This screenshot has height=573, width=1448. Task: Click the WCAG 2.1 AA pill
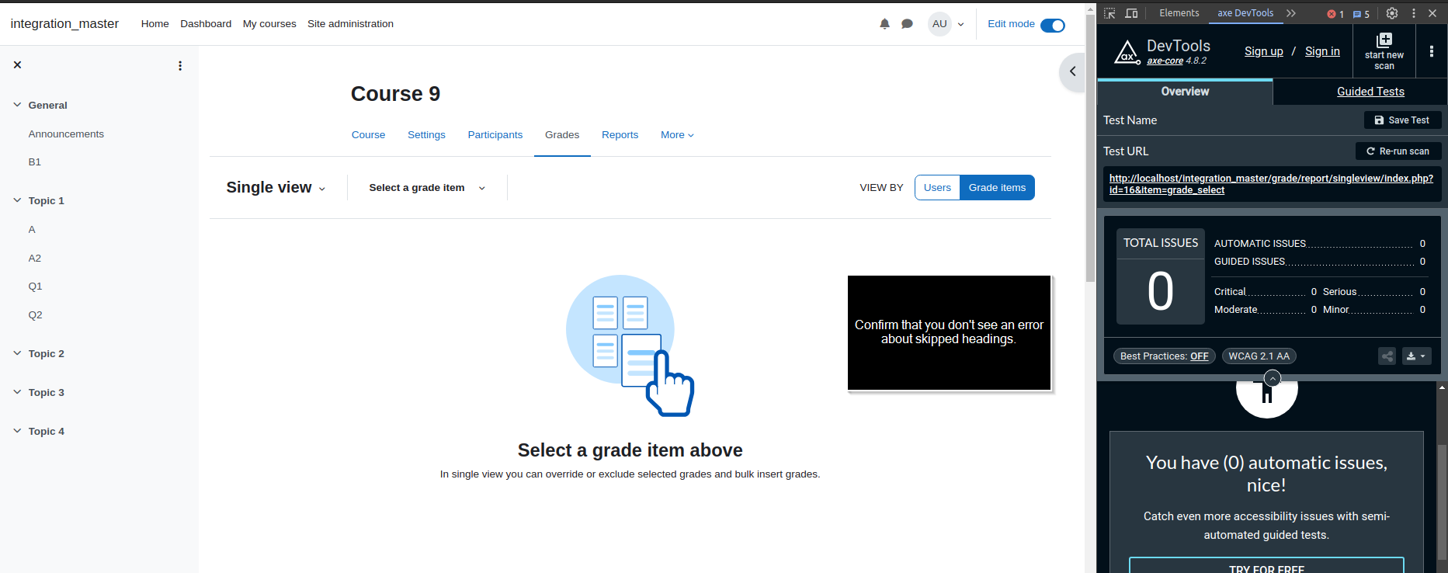click(1259, 356)
